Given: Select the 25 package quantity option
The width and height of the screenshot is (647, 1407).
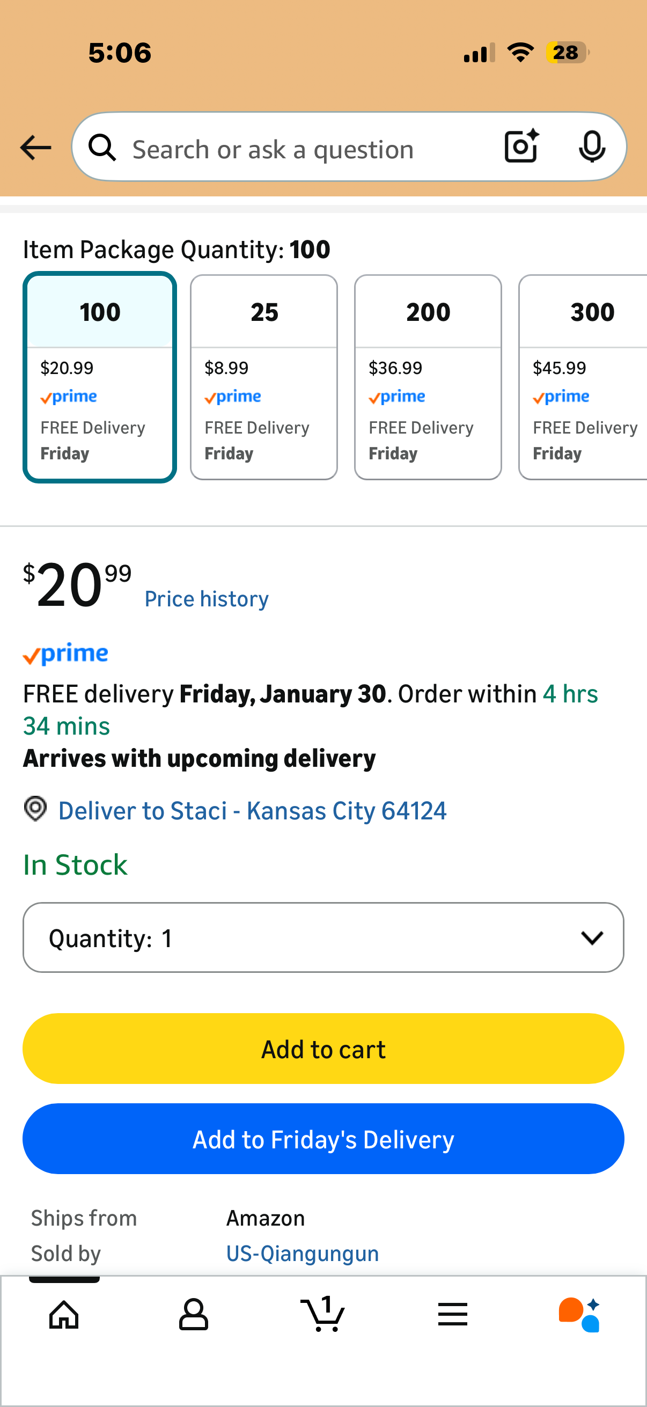Looking at the screenshot, I should pyautogui.click(x=264, y=377).
